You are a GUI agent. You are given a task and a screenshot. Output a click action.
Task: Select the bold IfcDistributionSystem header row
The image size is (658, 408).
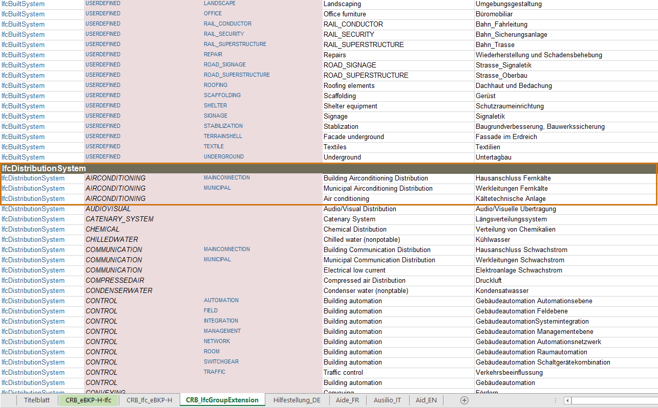tap(329, 168)
